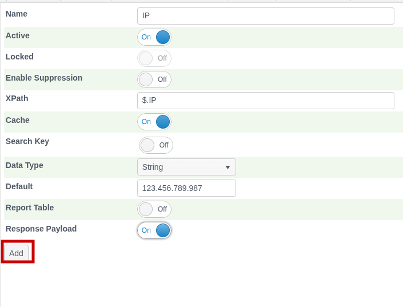The width and height of the screenshot is (403, 307).
Task: Toggle the Locked switch
Action: coord(154,58)
